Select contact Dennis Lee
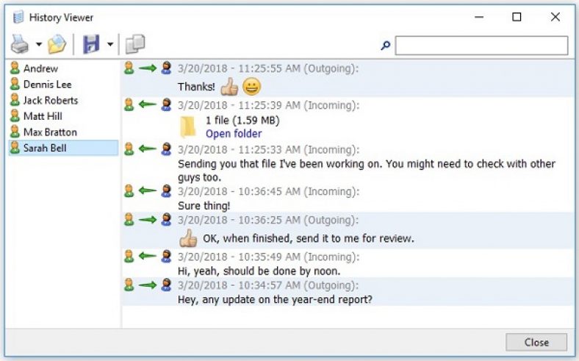The height and width of the screenshot is (361, 579). pyautogui.click(x=63, y=85)
